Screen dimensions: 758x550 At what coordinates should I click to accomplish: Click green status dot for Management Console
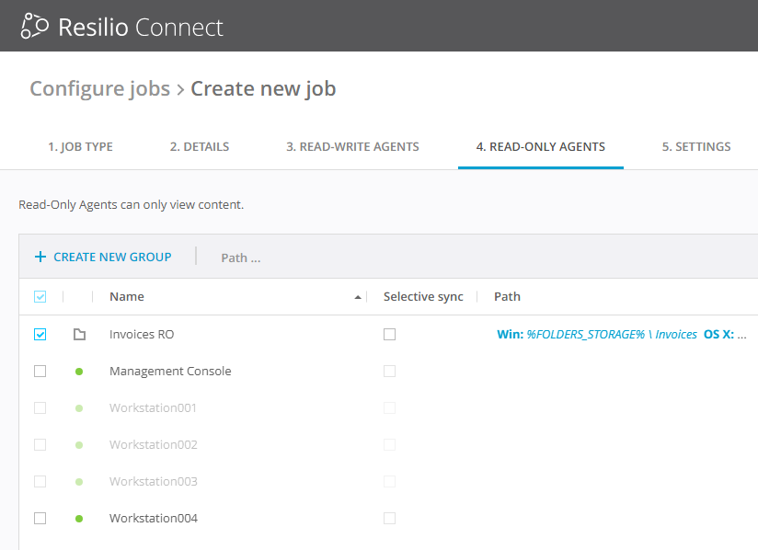click(79, 372)
